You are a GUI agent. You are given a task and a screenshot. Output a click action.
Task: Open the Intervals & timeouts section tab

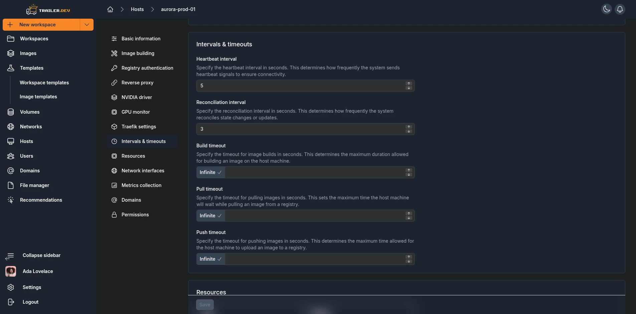(x=142, y=141)
